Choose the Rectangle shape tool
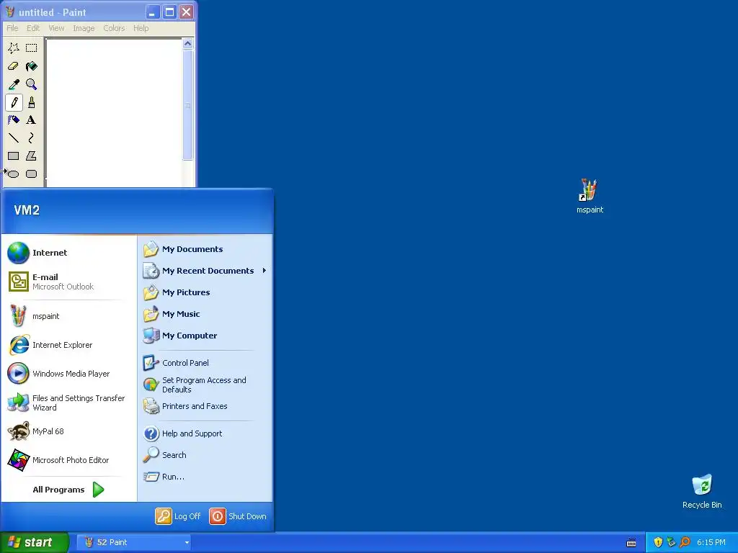The width and height of the screenshot is (738, 553). pyautogui.click(x=14, y=156)
